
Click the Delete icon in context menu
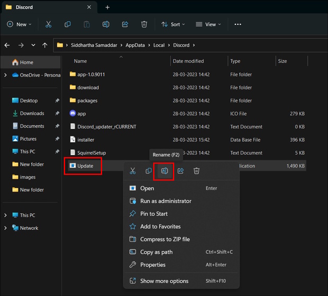pos(196,171)
